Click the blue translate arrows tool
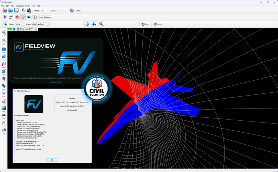 87,24
